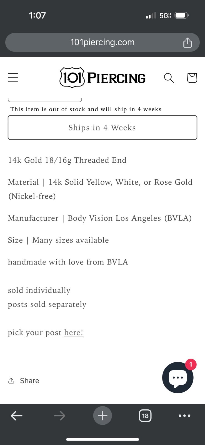Open the browser three-dot more menu
This screenshot has width=205, height=445.
coord(184,416)
